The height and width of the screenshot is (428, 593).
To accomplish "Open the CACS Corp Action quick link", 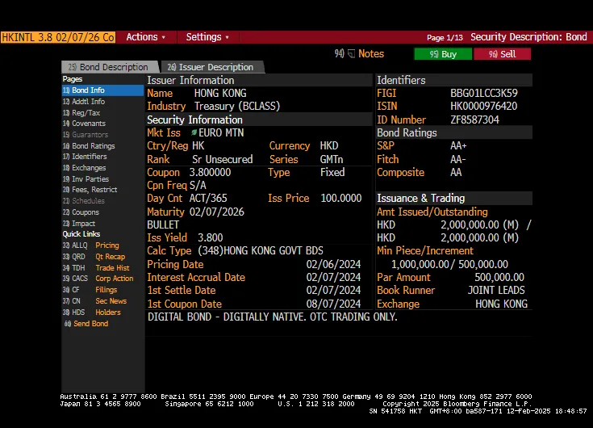I will (x=98, y=279).
